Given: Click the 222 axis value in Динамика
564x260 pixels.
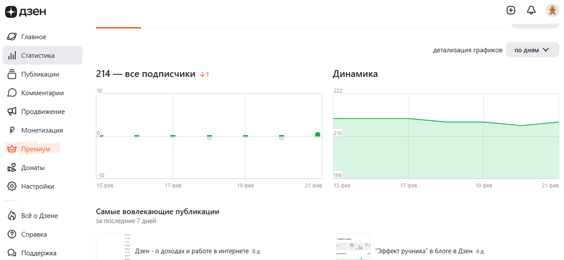Looking at the screenshot, I should [338, 91].
